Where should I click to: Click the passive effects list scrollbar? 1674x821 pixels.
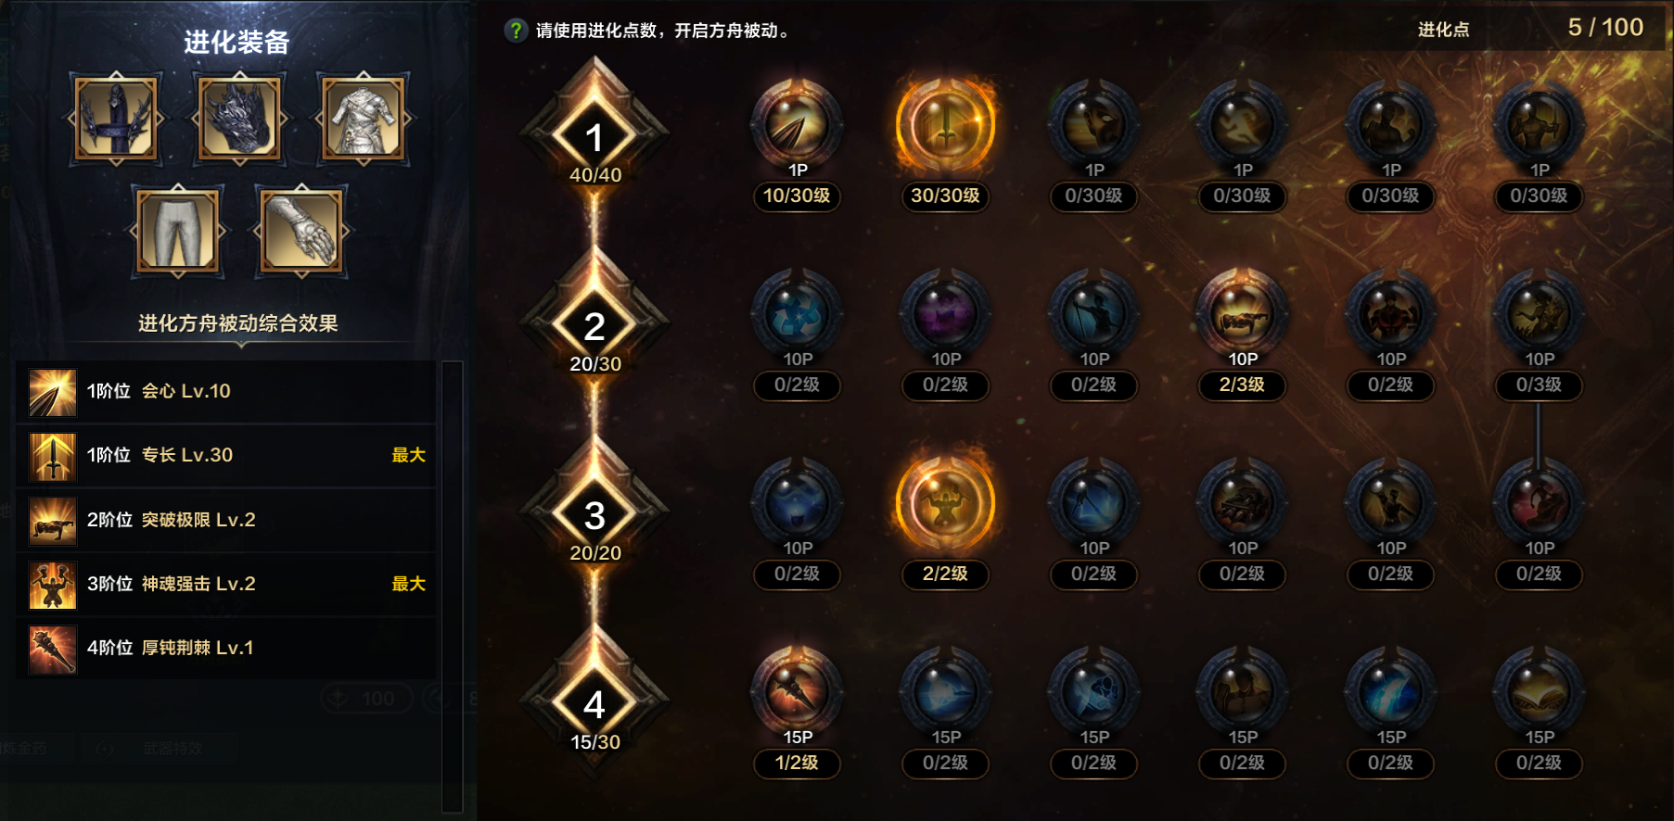click(x=452, y=587)
